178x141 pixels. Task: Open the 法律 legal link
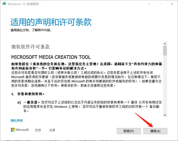pyautogui.click(x=52, y=130)
